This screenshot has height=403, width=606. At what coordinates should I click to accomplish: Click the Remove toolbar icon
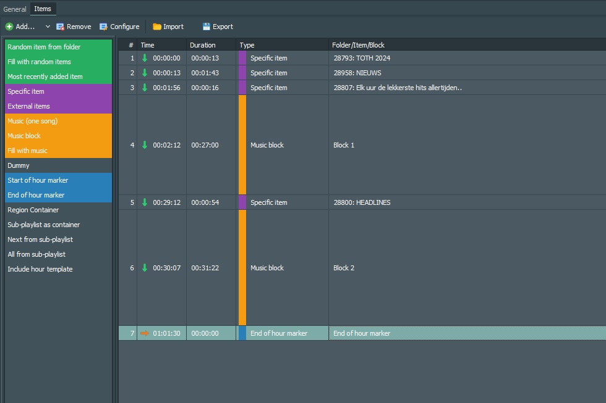coord(60,27)
